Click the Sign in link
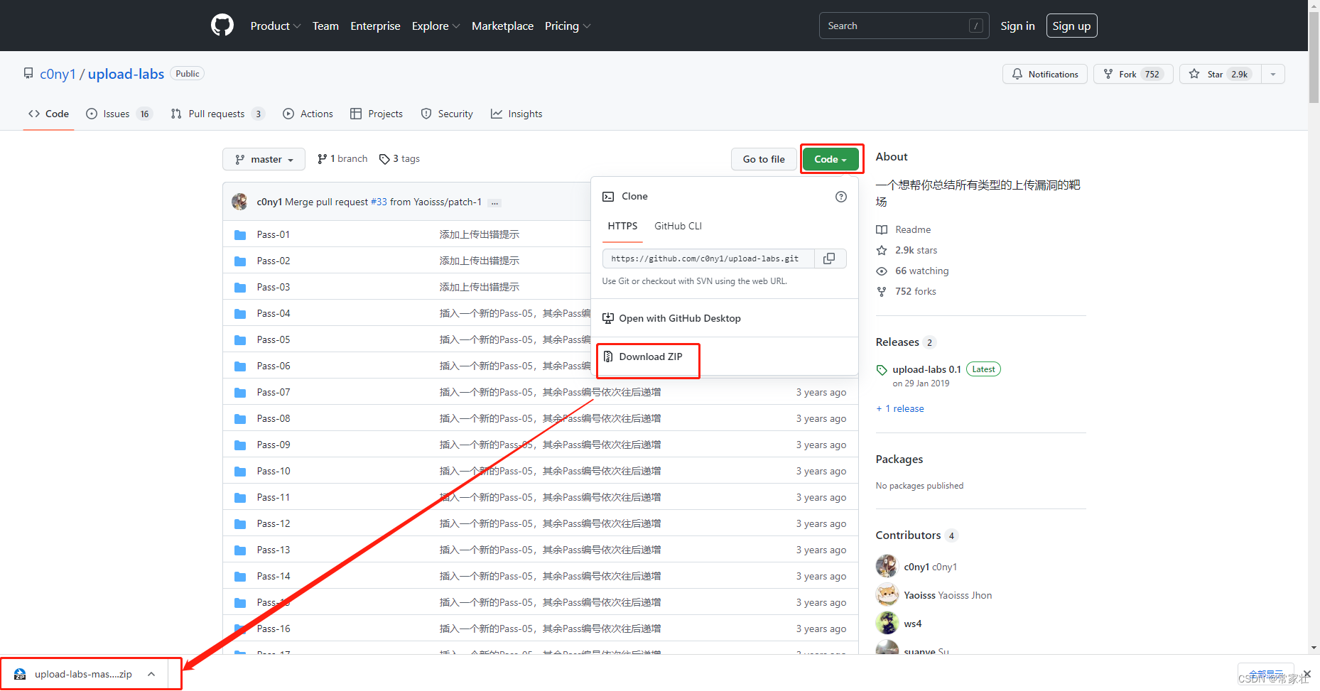 (1017, 26)
